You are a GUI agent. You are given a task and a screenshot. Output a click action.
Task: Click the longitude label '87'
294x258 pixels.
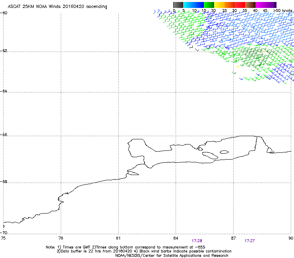tap(233, 238)
